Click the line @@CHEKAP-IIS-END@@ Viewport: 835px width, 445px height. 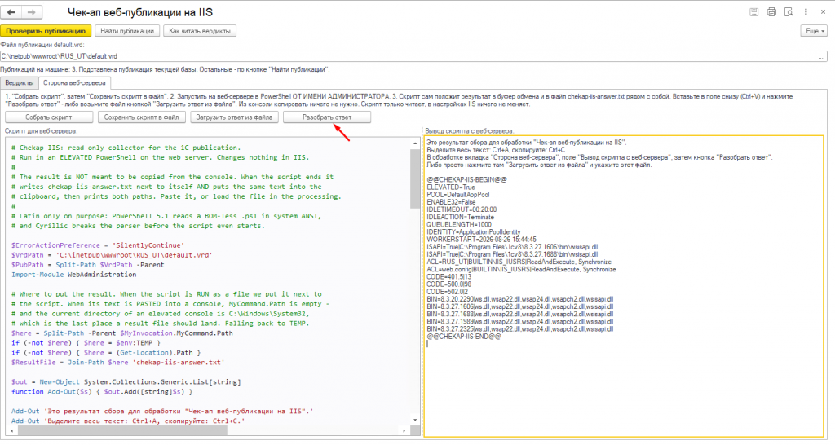coord(464,337)
